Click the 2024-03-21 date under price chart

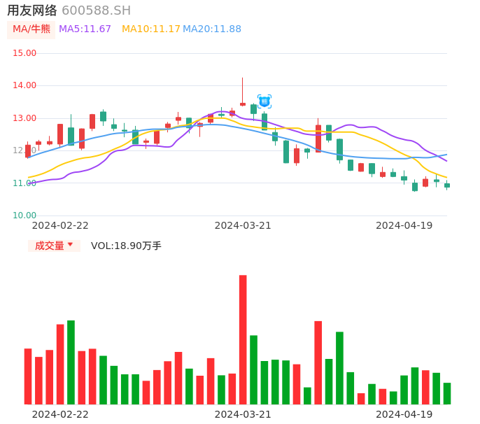pyautogui.click(x=243, y=226)
